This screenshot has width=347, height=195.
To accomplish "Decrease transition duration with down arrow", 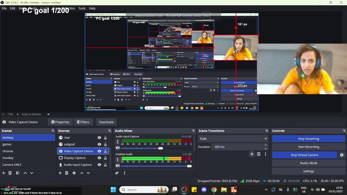I will [x=266, y=148].
